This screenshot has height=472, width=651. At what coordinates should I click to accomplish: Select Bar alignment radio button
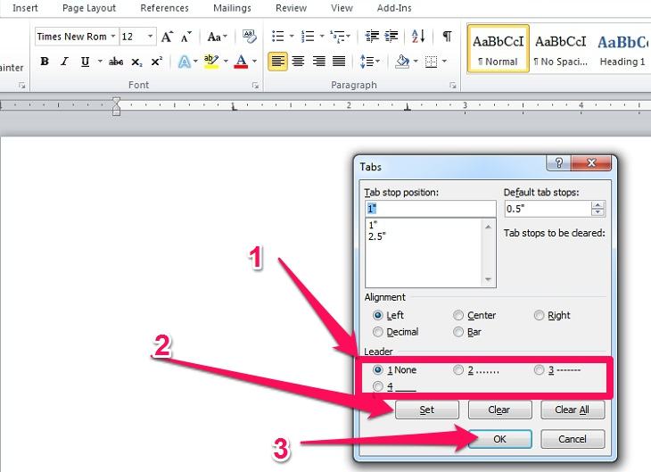[458, 332]
